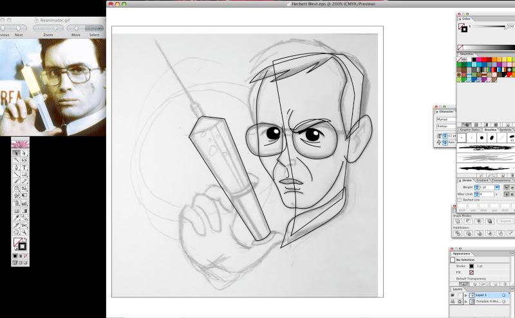Select the Slice tool
The height and width of the screenshot is (318, 515).
16,225
